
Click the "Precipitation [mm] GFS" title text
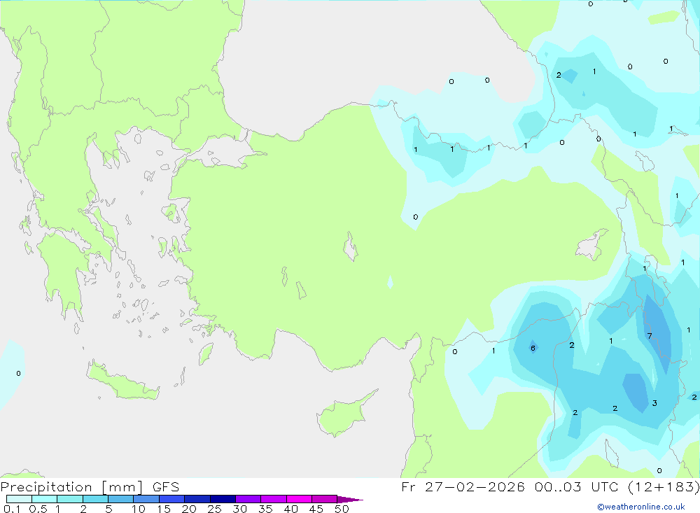tap(90, 487)
